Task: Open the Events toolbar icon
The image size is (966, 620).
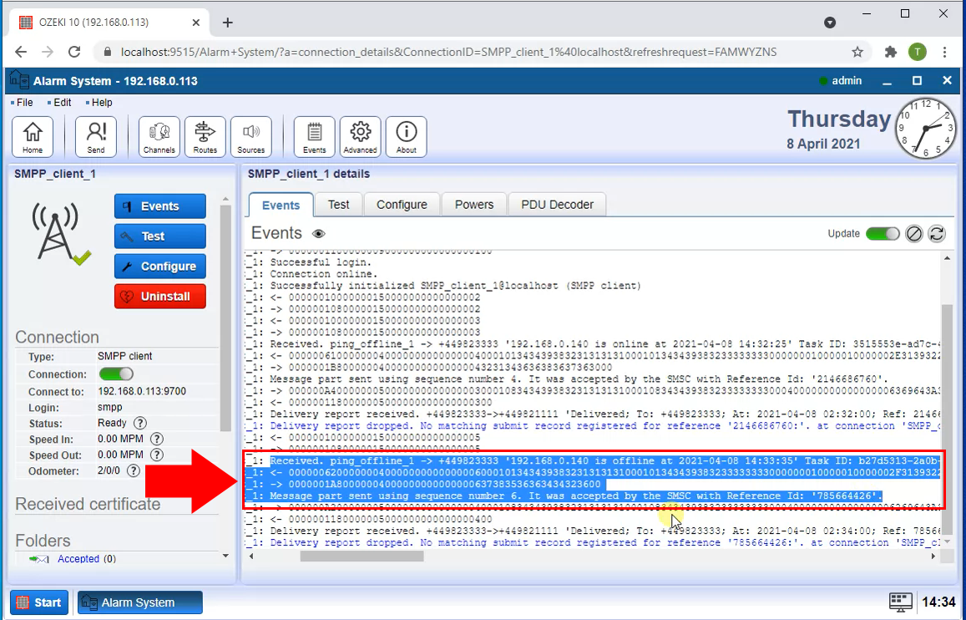Action: (x=314, y=136)
